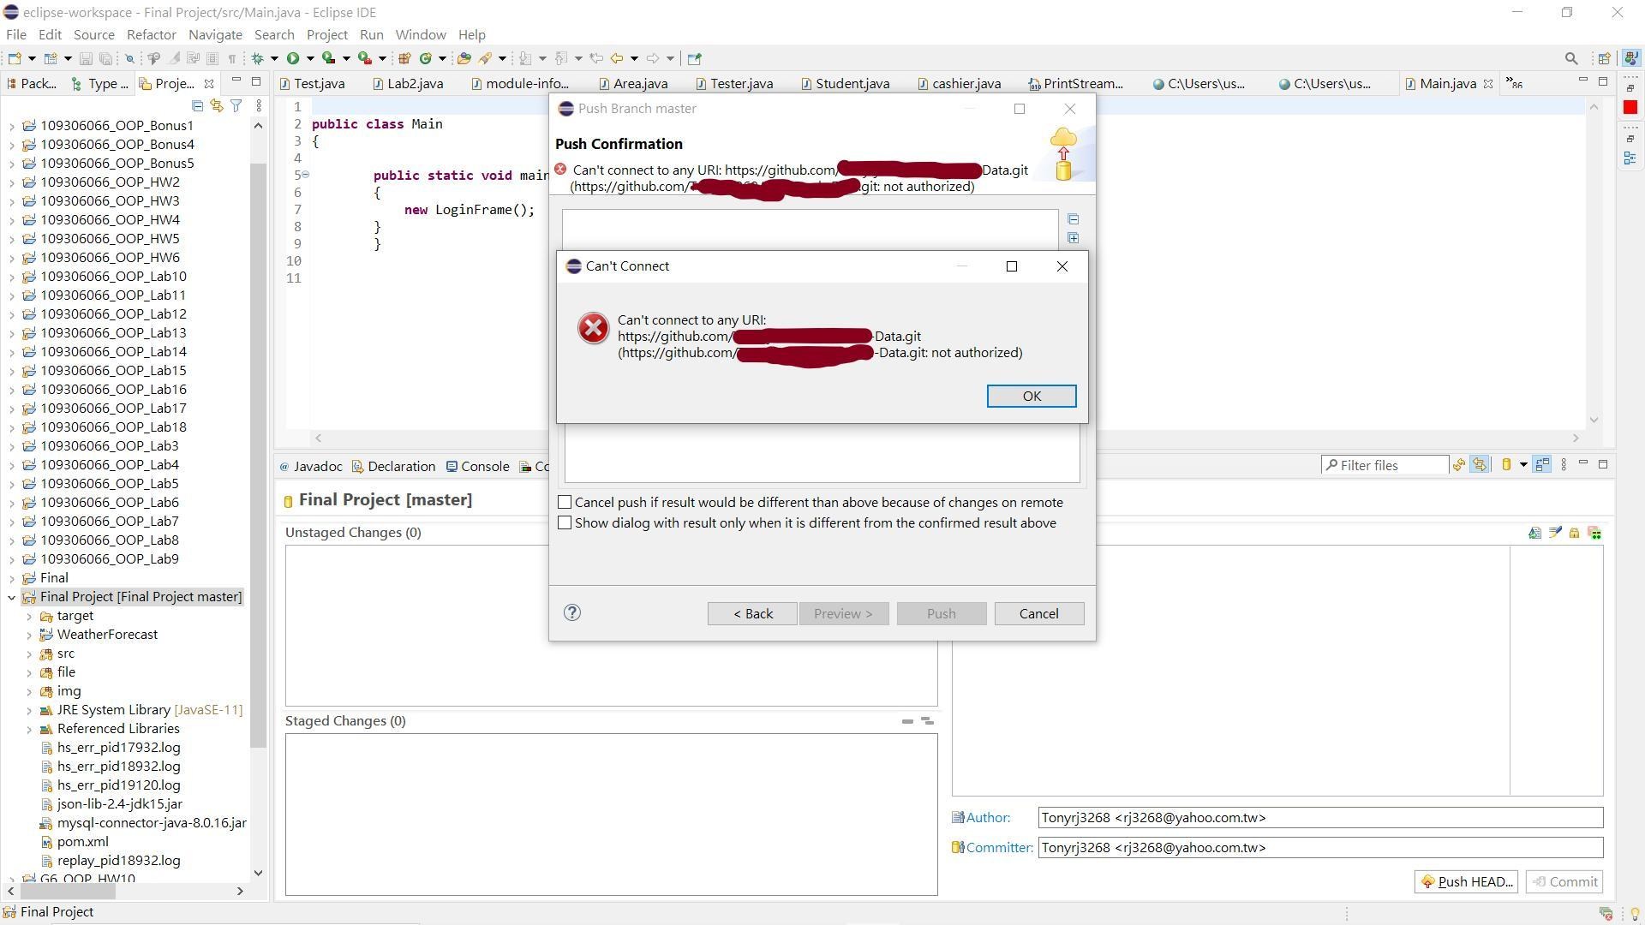Click the New Java Package icon
This screenshot has height=925, width=1645.
click(x=404, y=58)
